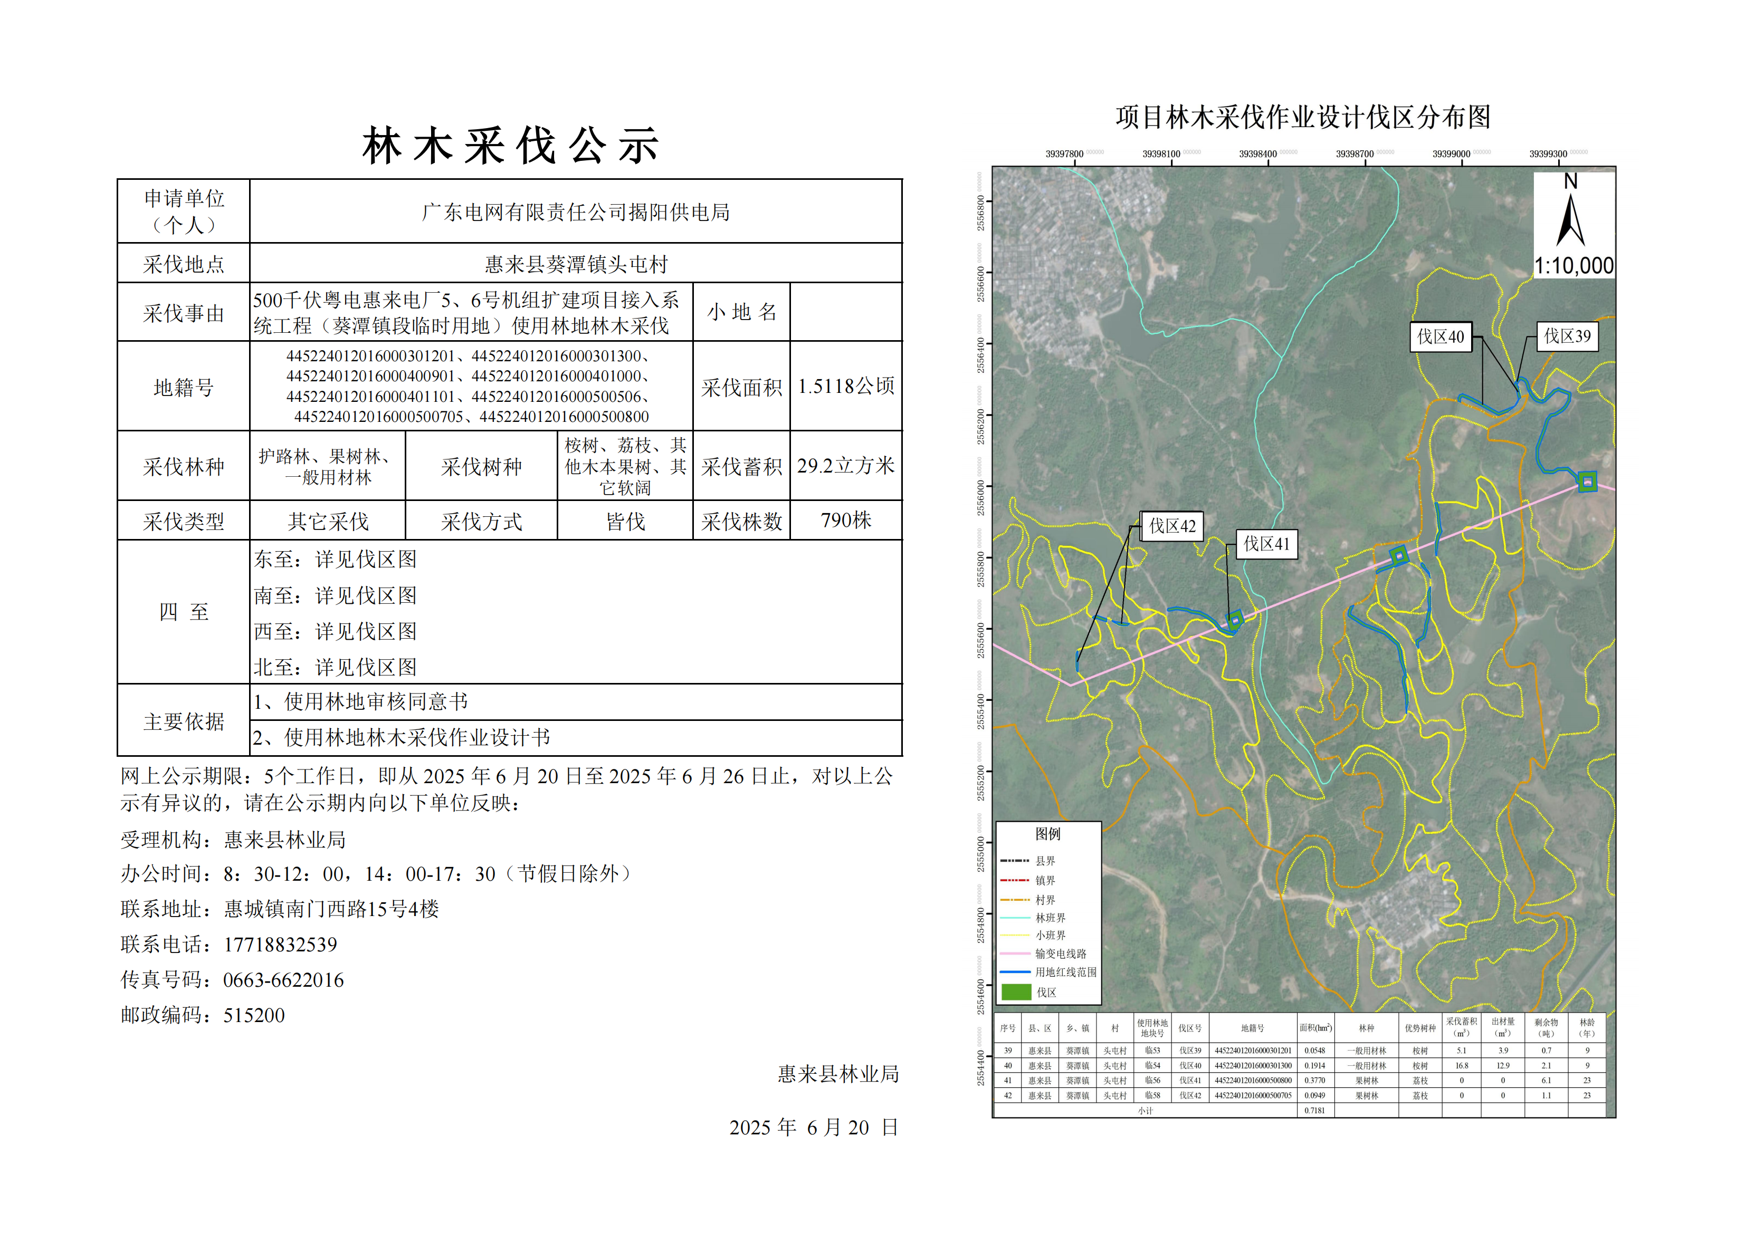Screen dimensions: 1745x1233
Task: Click basis item 2、使用林地林木采伐作业设计书
Action: click(x=401, y=738)
